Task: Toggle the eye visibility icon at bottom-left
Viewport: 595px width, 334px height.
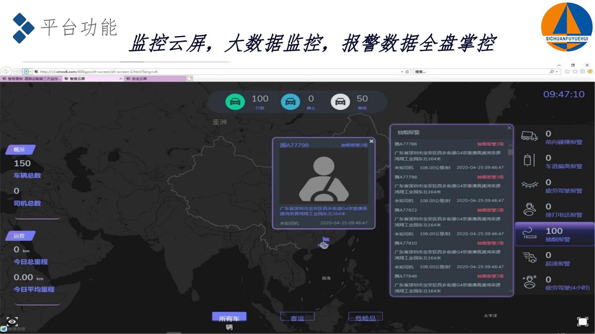Action: coord(12,321)
